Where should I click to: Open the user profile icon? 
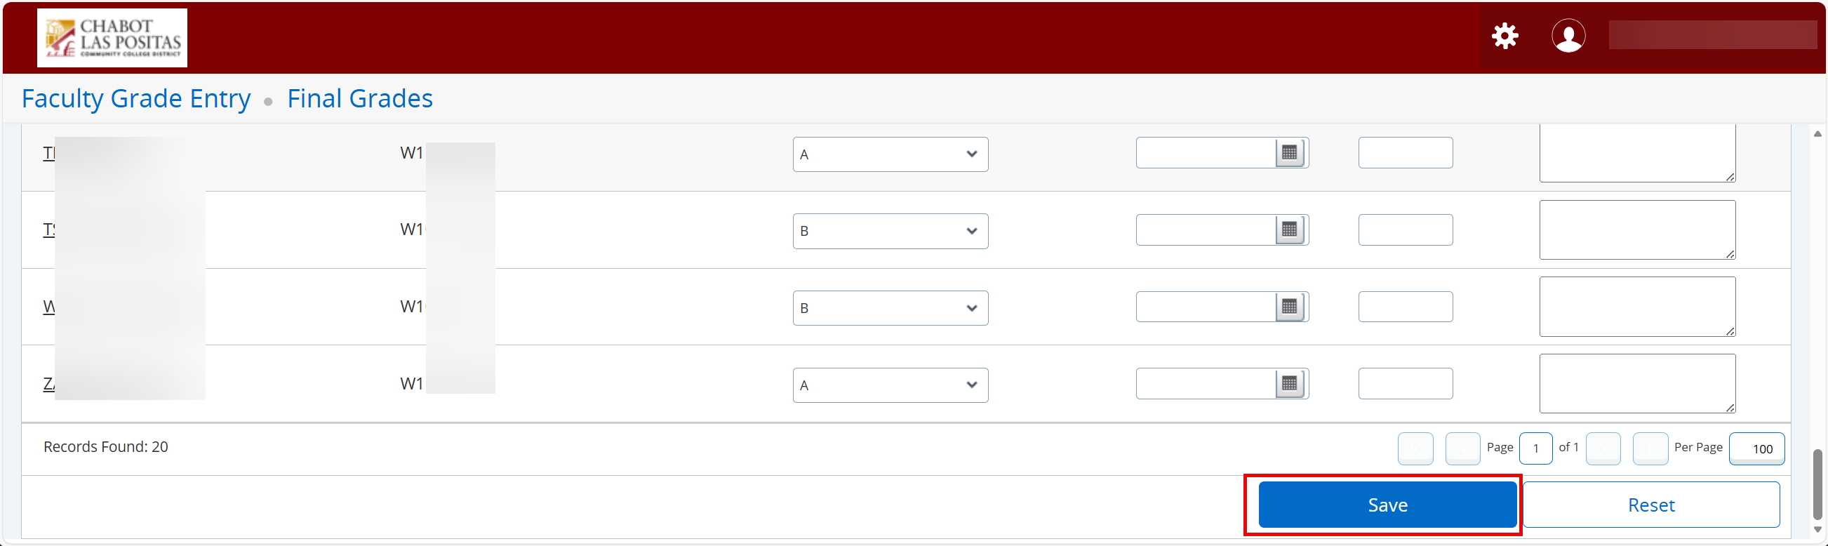[1568, 36]
